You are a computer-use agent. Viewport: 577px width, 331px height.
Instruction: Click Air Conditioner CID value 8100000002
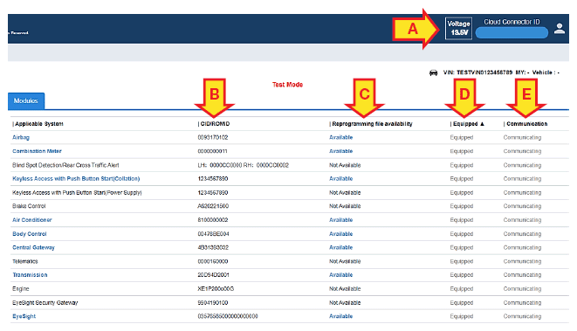coord(213,220)
